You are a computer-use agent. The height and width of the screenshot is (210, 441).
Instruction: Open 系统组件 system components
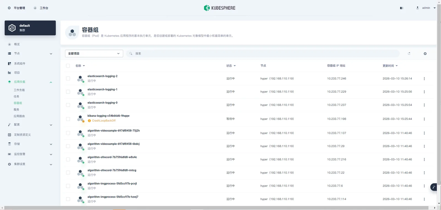pos(20,63)
